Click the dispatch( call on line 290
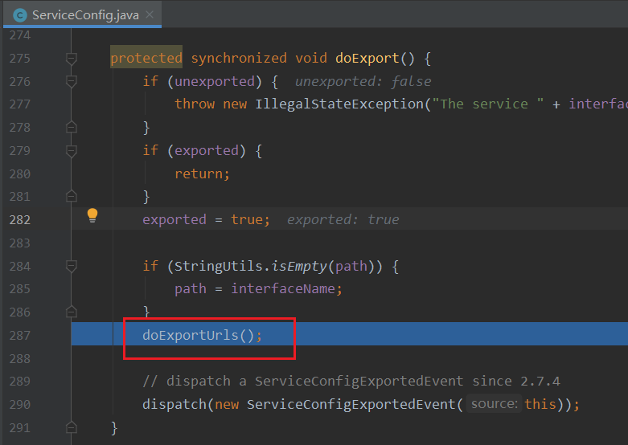Screen dimensions: 628x445 [x=178, y=404]
